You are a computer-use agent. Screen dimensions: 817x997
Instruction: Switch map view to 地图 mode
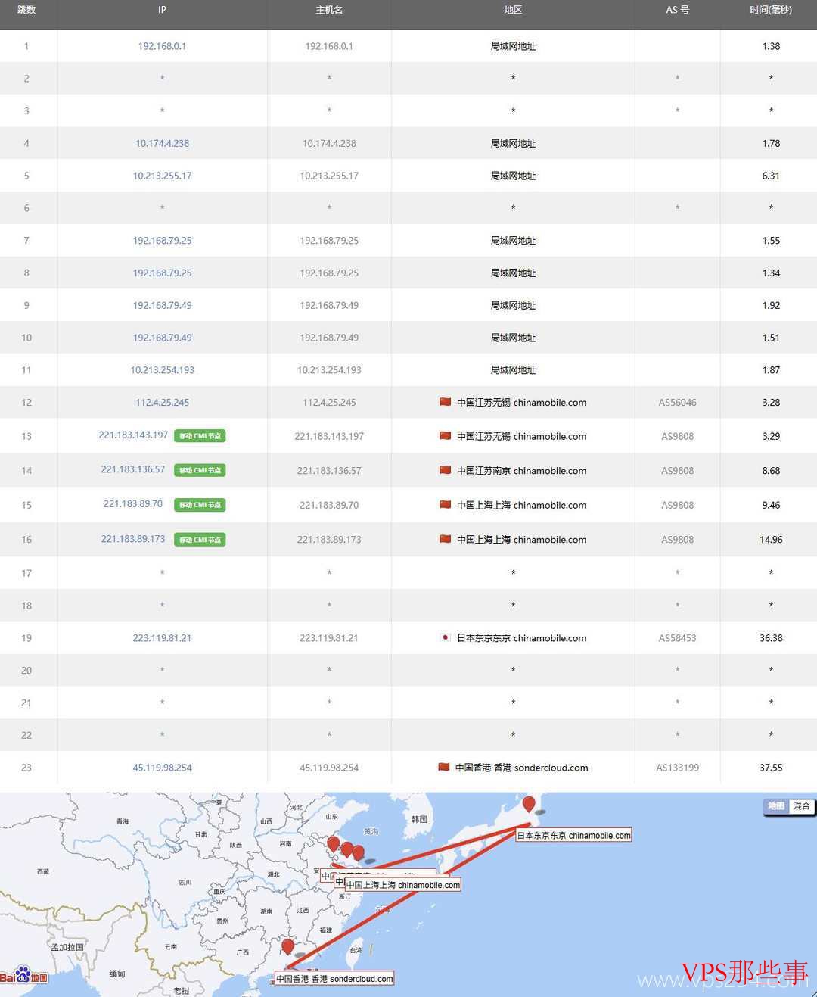776,806
